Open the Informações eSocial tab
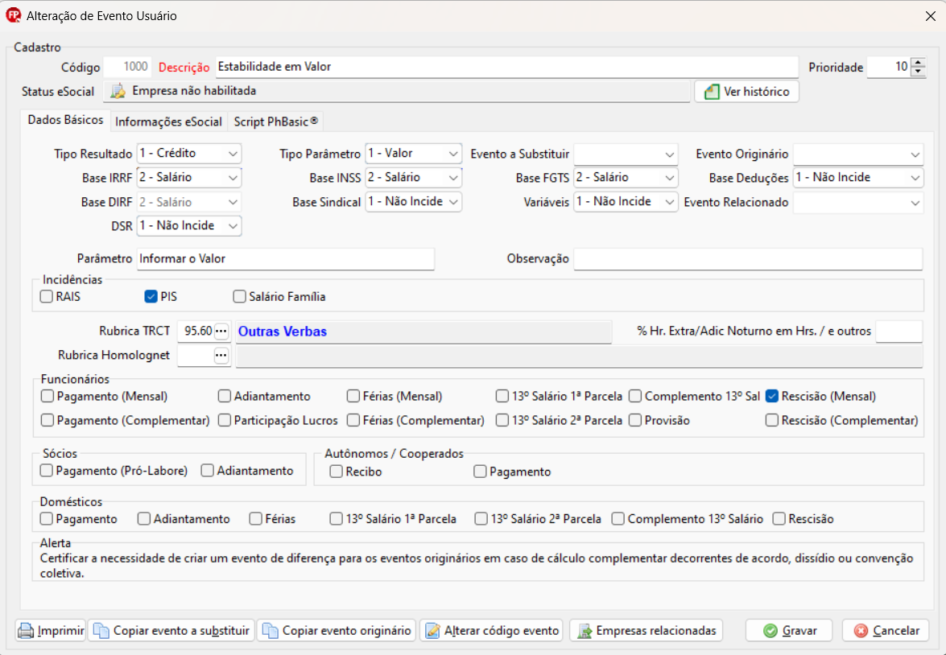This screenshot has width=946, height=655. pyautogui.click(x=168, y=122)
